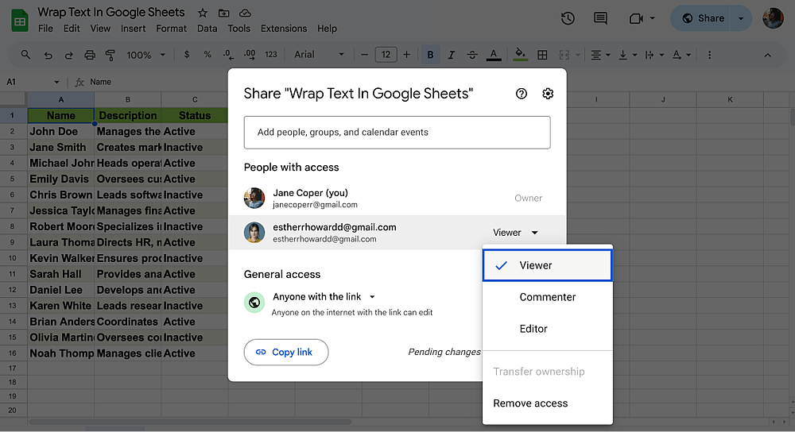The width and height of the screenshot is (795, 432).
Task: Open the Data menu
Action: [207, 29]
